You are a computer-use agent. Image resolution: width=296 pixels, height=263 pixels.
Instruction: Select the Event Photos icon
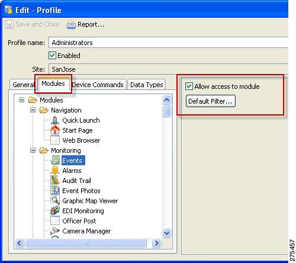click(x=55, y=191)
